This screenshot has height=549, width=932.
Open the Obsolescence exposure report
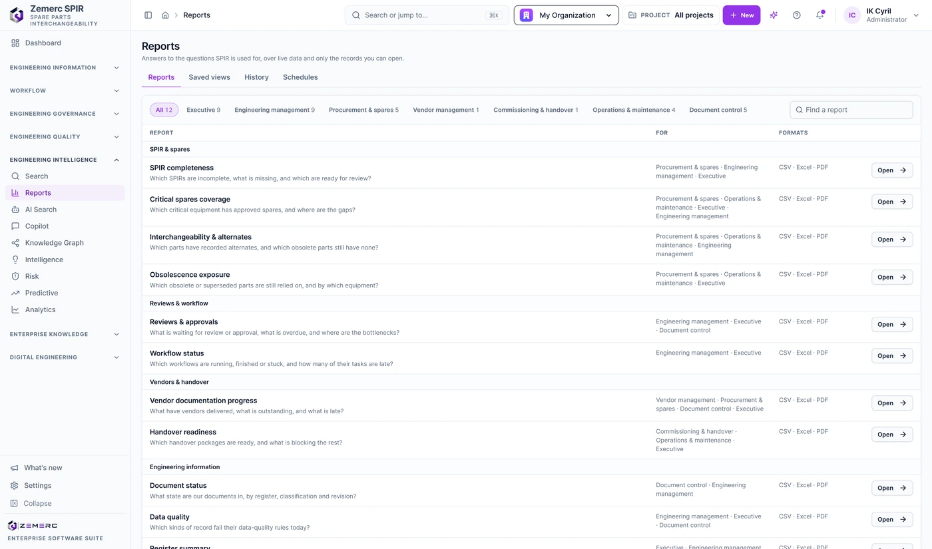click(892, 277)
